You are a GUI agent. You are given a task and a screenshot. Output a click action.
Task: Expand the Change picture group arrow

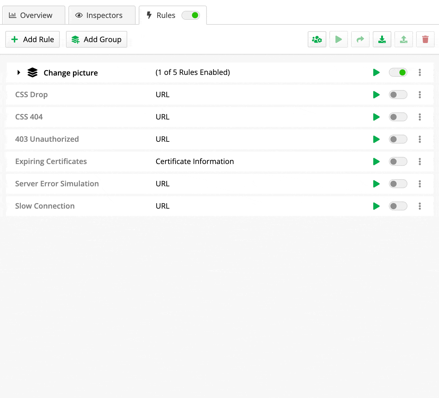[x=19, y=72]
